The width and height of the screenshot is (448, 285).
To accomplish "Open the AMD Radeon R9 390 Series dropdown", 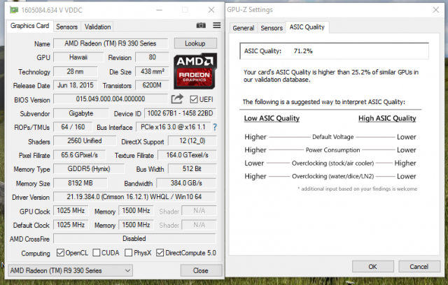I will coord(70,270).
